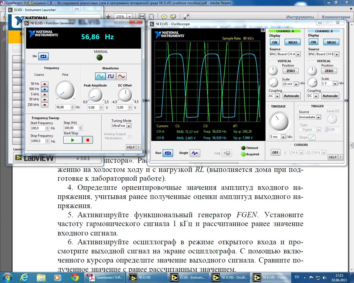Open the Tuning Mode UltraFine dropdown
Image resolution: width=354 pixels, height=283 pixels.
tap(129, 126)
